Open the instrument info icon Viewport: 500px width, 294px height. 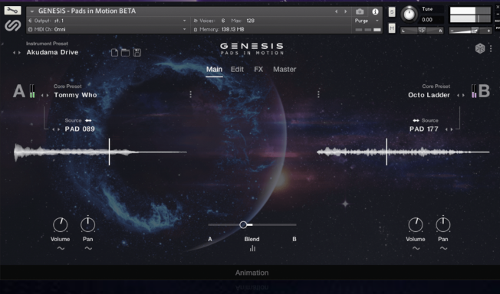tap(375, 11)
